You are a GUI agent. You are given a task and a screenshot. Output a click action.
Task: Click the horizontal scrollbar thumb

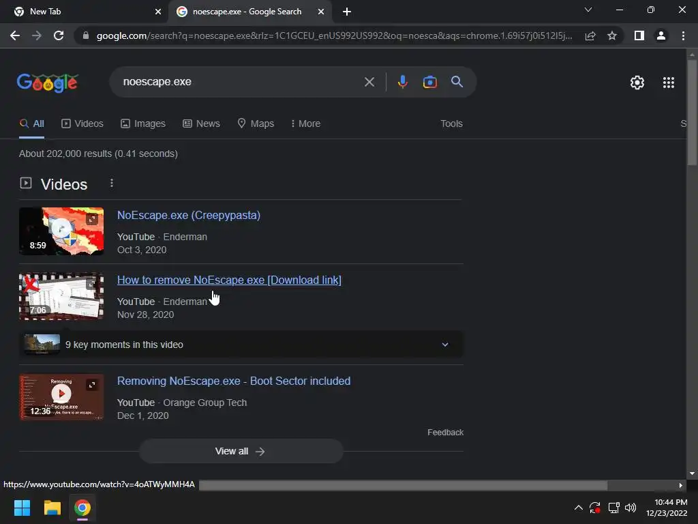pyautogui.click(x=403, y=485)
